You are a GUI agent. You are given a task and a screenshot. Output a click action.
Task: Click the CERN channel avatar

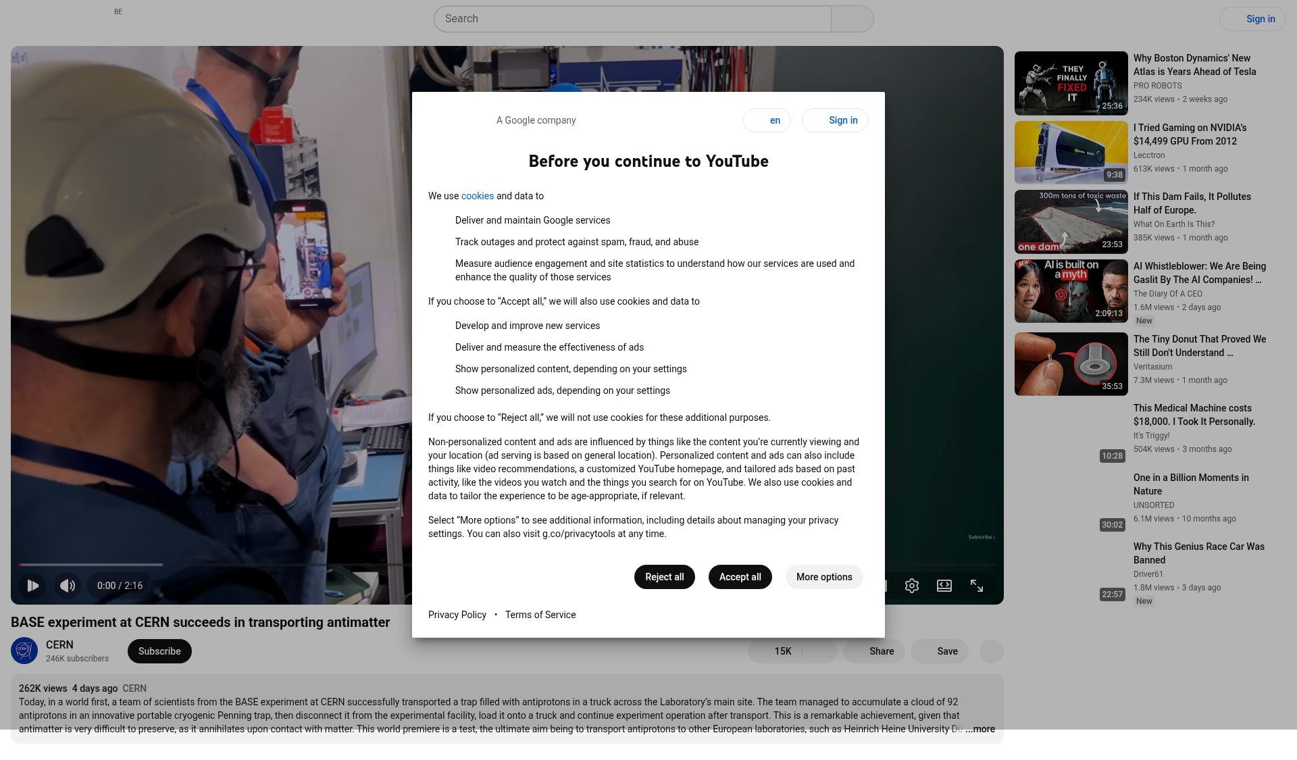[x=24, y=651]
